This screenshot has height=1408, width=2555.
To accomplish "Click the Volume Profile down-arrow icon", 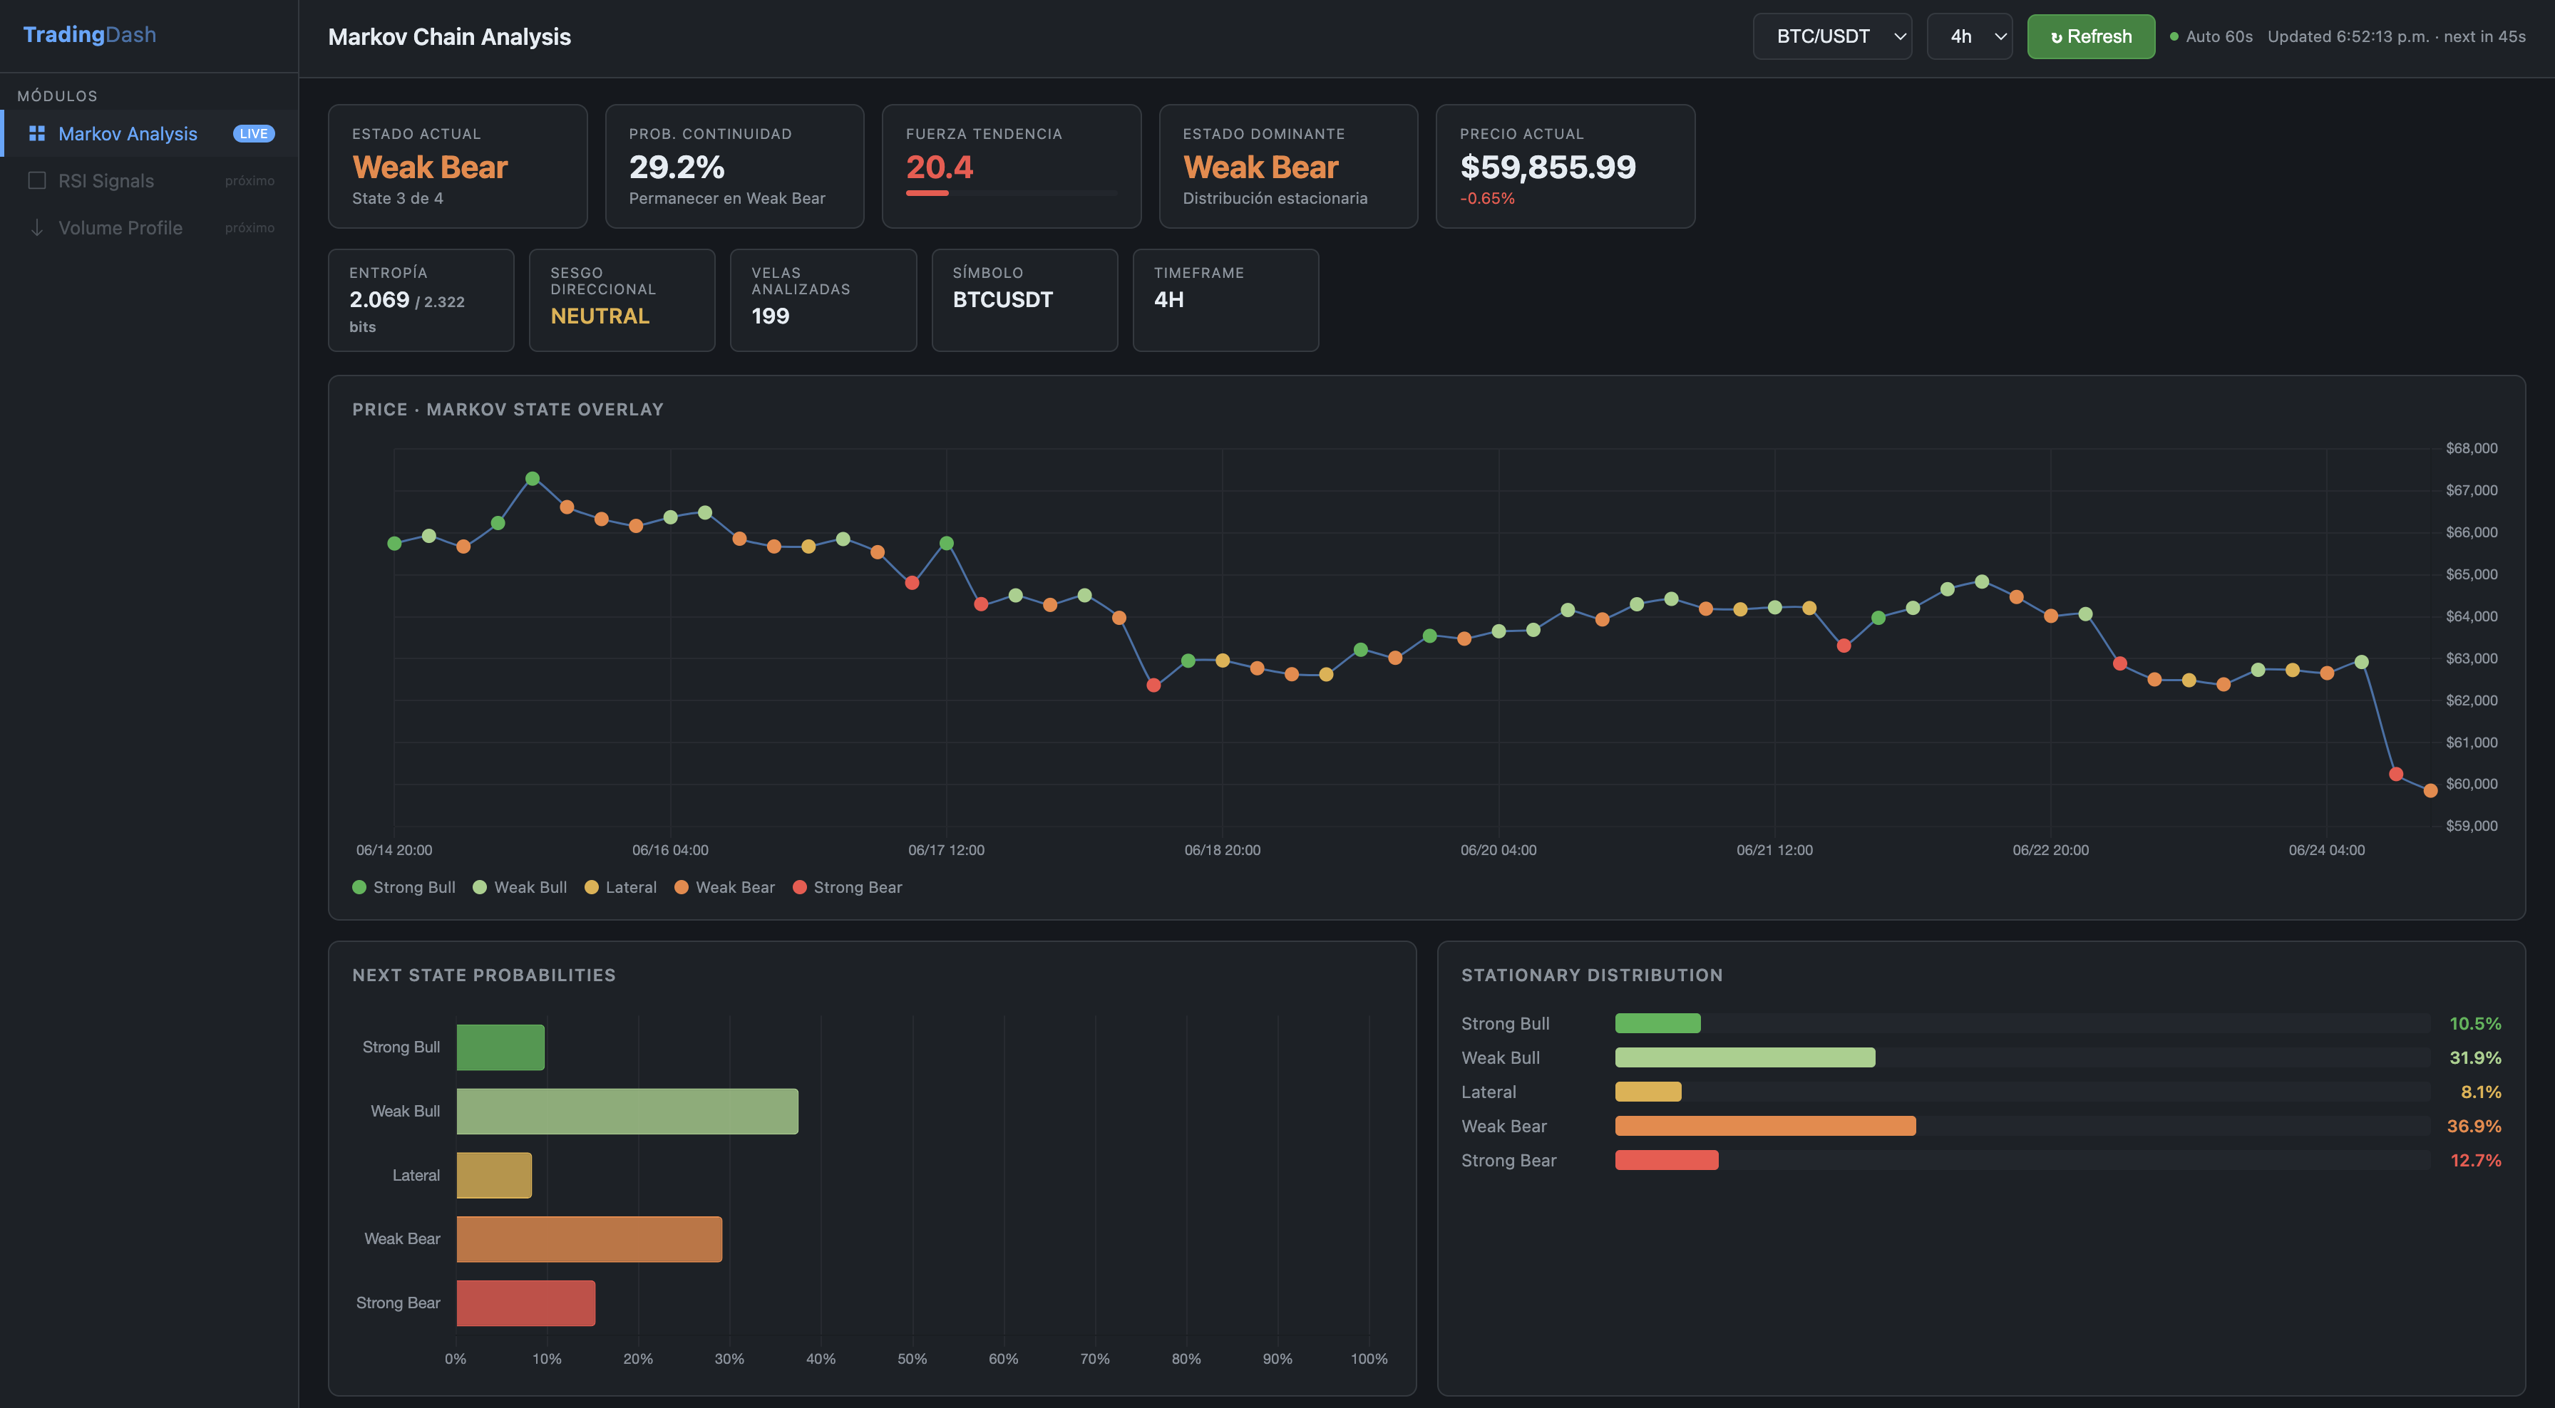I will click(36, 227).
